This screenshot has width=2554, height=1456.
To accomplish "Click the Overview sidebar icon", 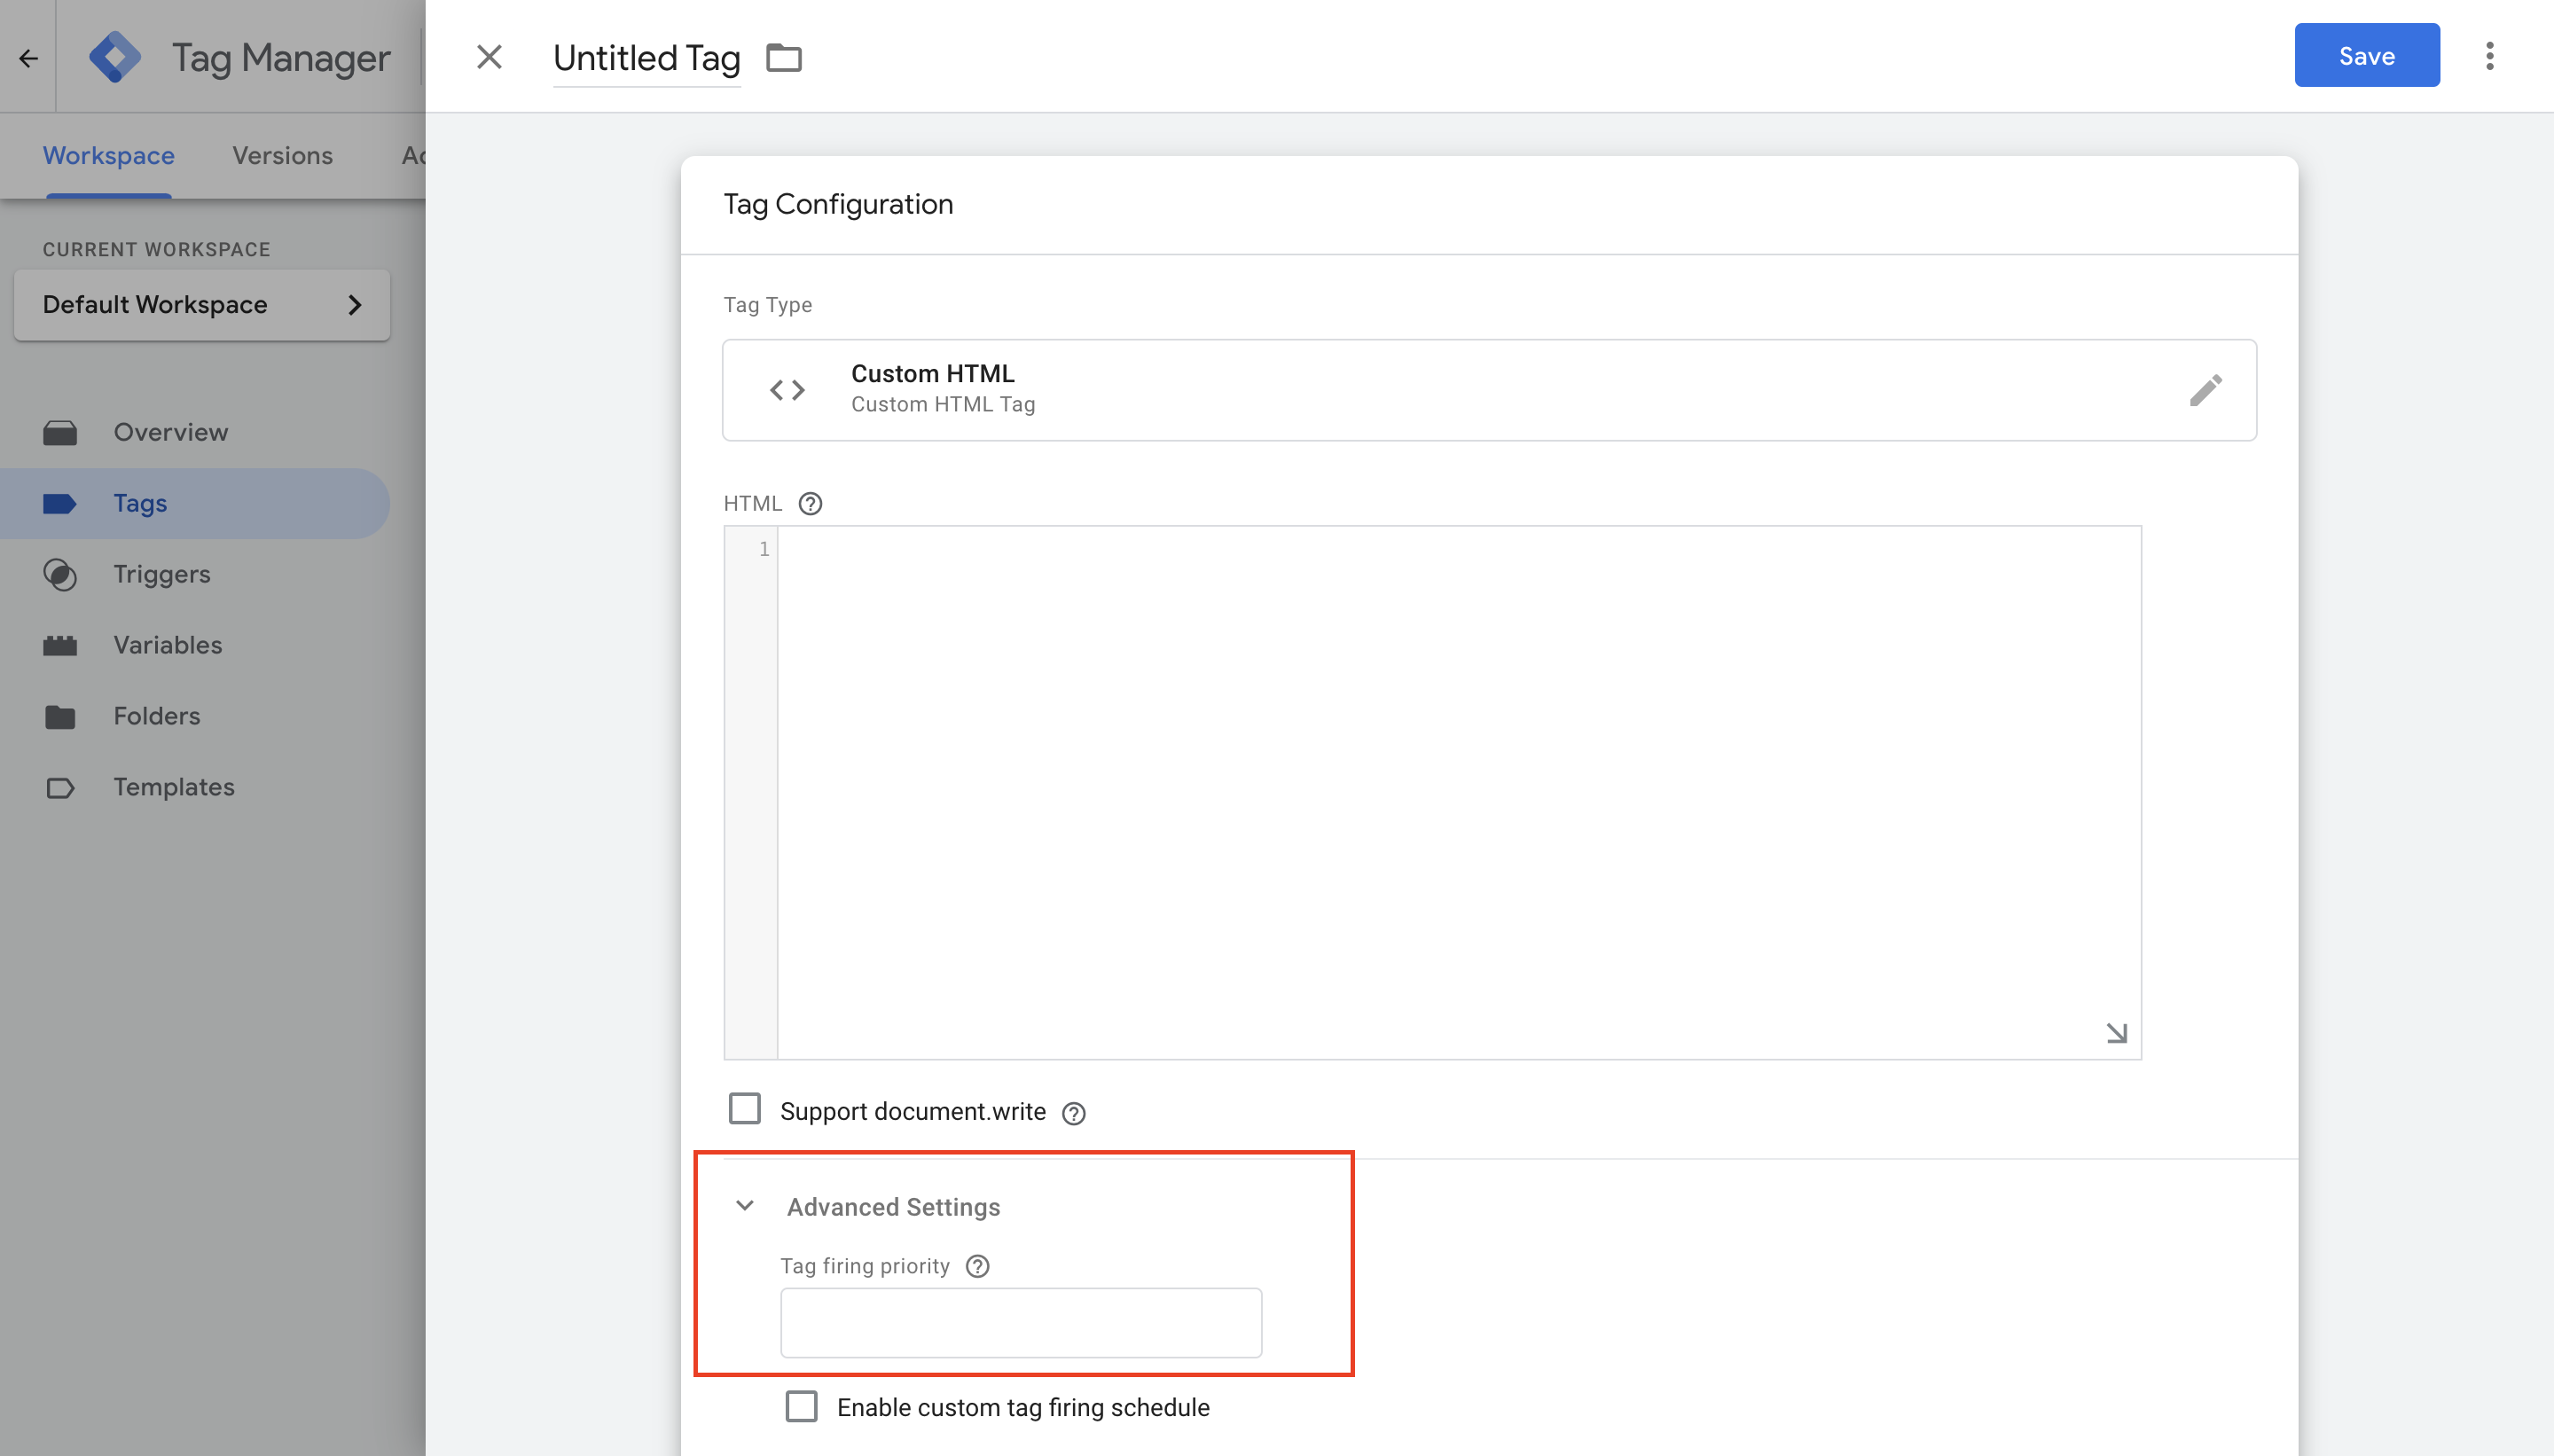I will 60,432.
